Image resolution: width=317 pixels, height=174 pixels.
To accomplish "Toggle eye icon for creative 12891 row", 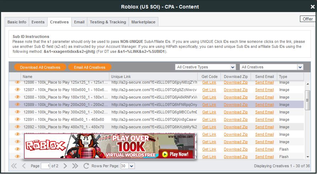I will click(17, 119).
